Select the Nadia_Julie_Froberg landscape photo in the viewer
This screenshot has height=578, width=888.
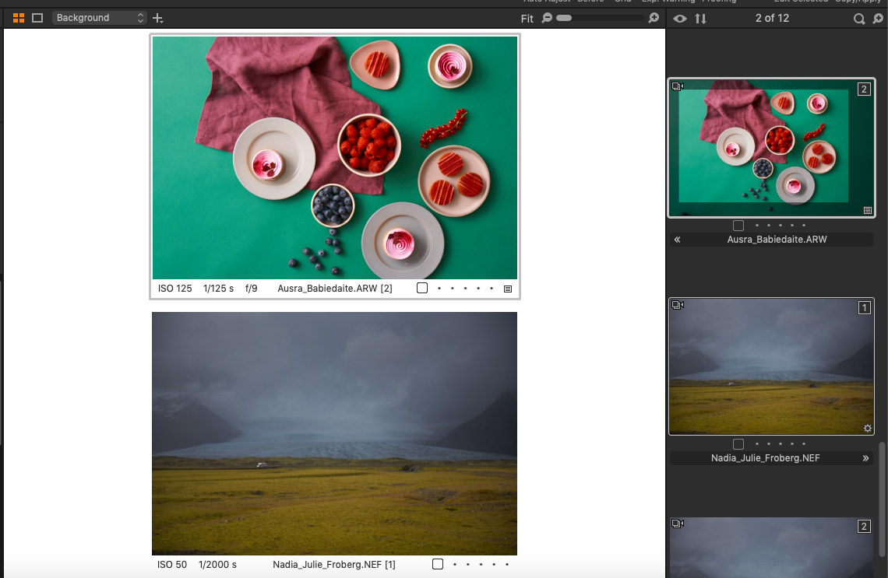pos(334,433)
